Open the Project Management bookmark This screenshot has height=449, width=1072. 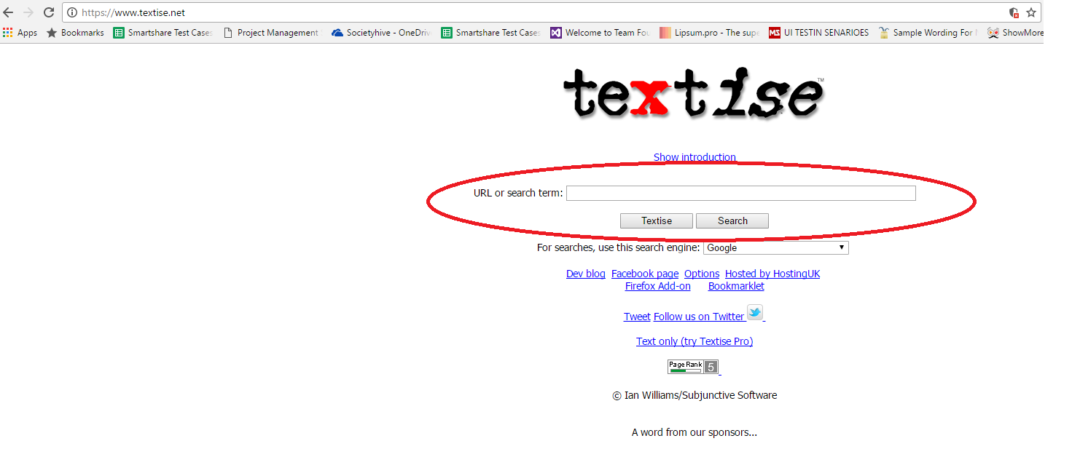[x=271, y=33]
